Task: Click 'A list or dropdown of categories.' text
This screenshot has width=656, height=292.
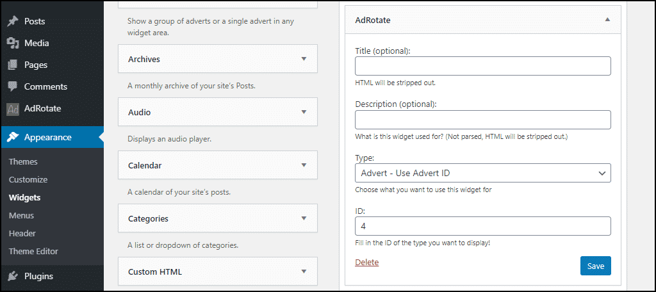Action: coord(183,245)
